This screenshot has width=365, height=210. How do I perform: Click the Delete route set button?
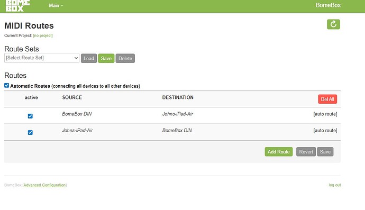pyautogui.click(x=125, y=58)
